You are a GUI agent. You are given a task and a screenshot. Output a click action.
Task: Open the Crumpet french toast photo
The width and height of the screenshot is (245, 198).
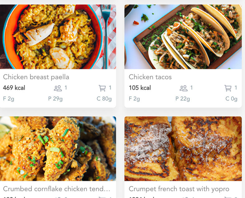[x=183, y=148]
